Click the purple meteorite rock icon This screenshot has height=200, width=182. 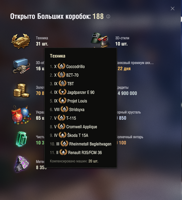(x=21, y=164)
